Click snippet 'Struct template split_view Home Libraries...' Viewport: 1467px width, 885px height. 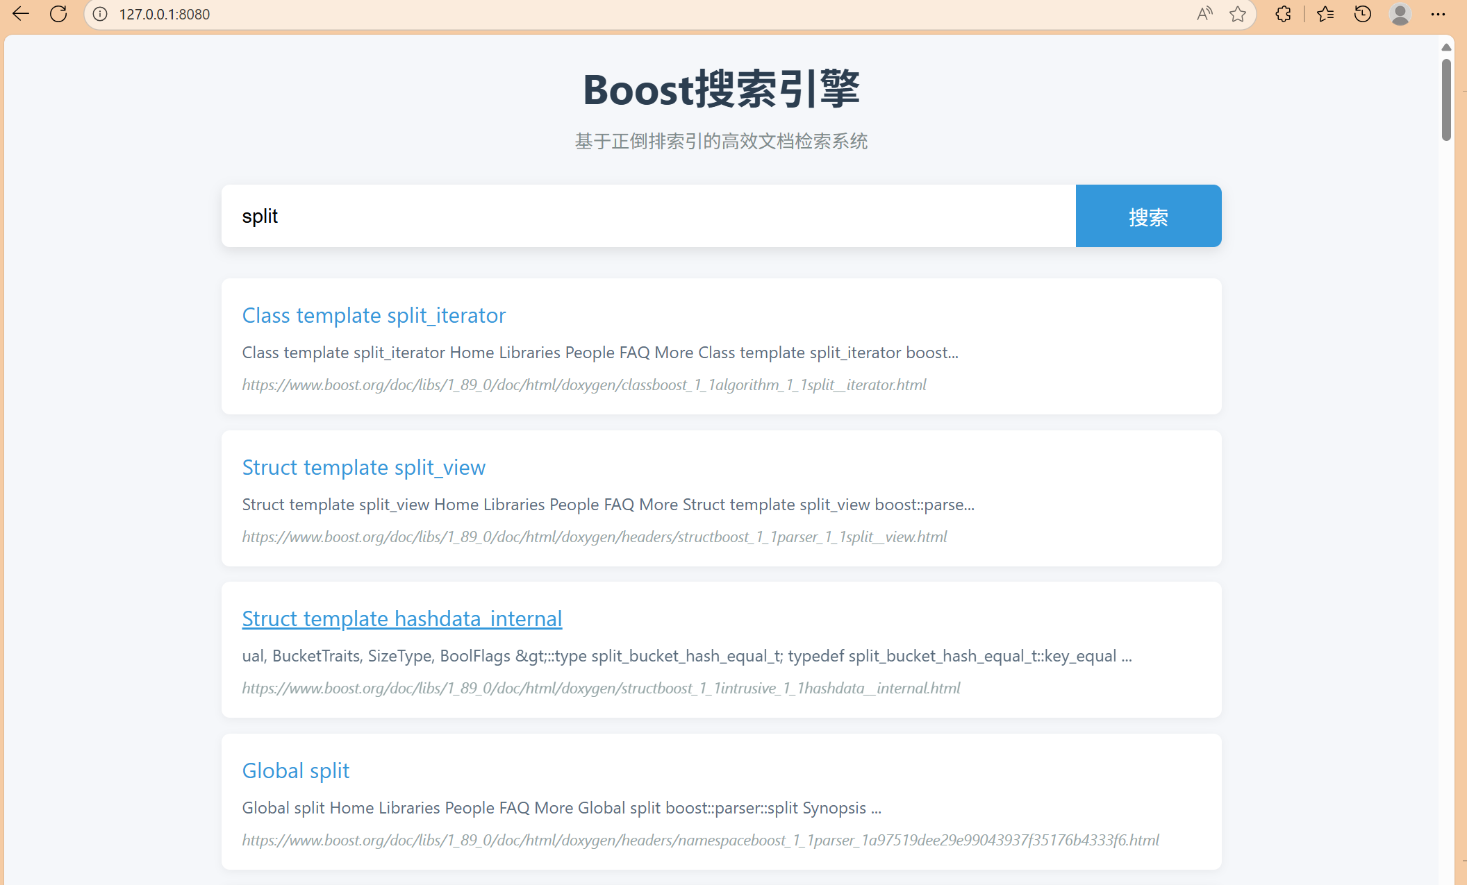(x=608, y=505)
